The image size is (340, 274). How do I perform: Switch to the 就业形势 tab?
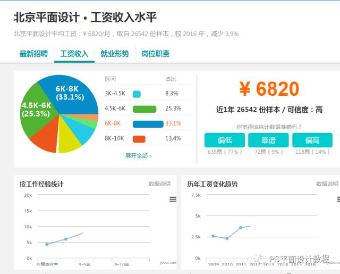point(115,54)
